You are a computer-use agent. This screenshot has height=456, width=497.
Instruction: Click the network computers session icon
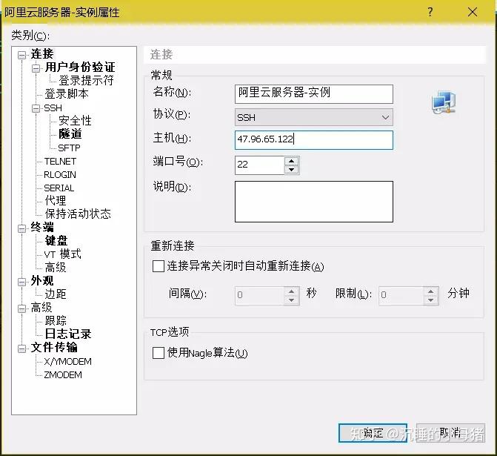pos(444,102)
